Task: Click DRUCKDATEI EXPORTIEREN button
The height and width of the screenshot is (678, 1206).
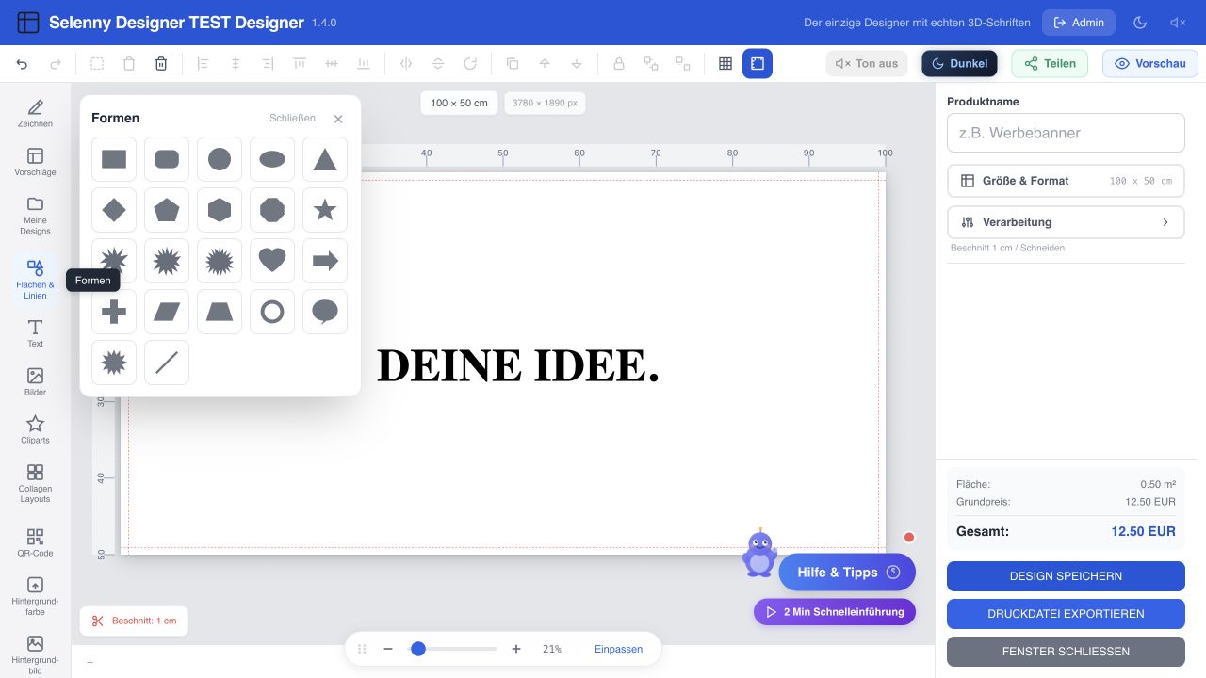Action: pos(1066,614)
